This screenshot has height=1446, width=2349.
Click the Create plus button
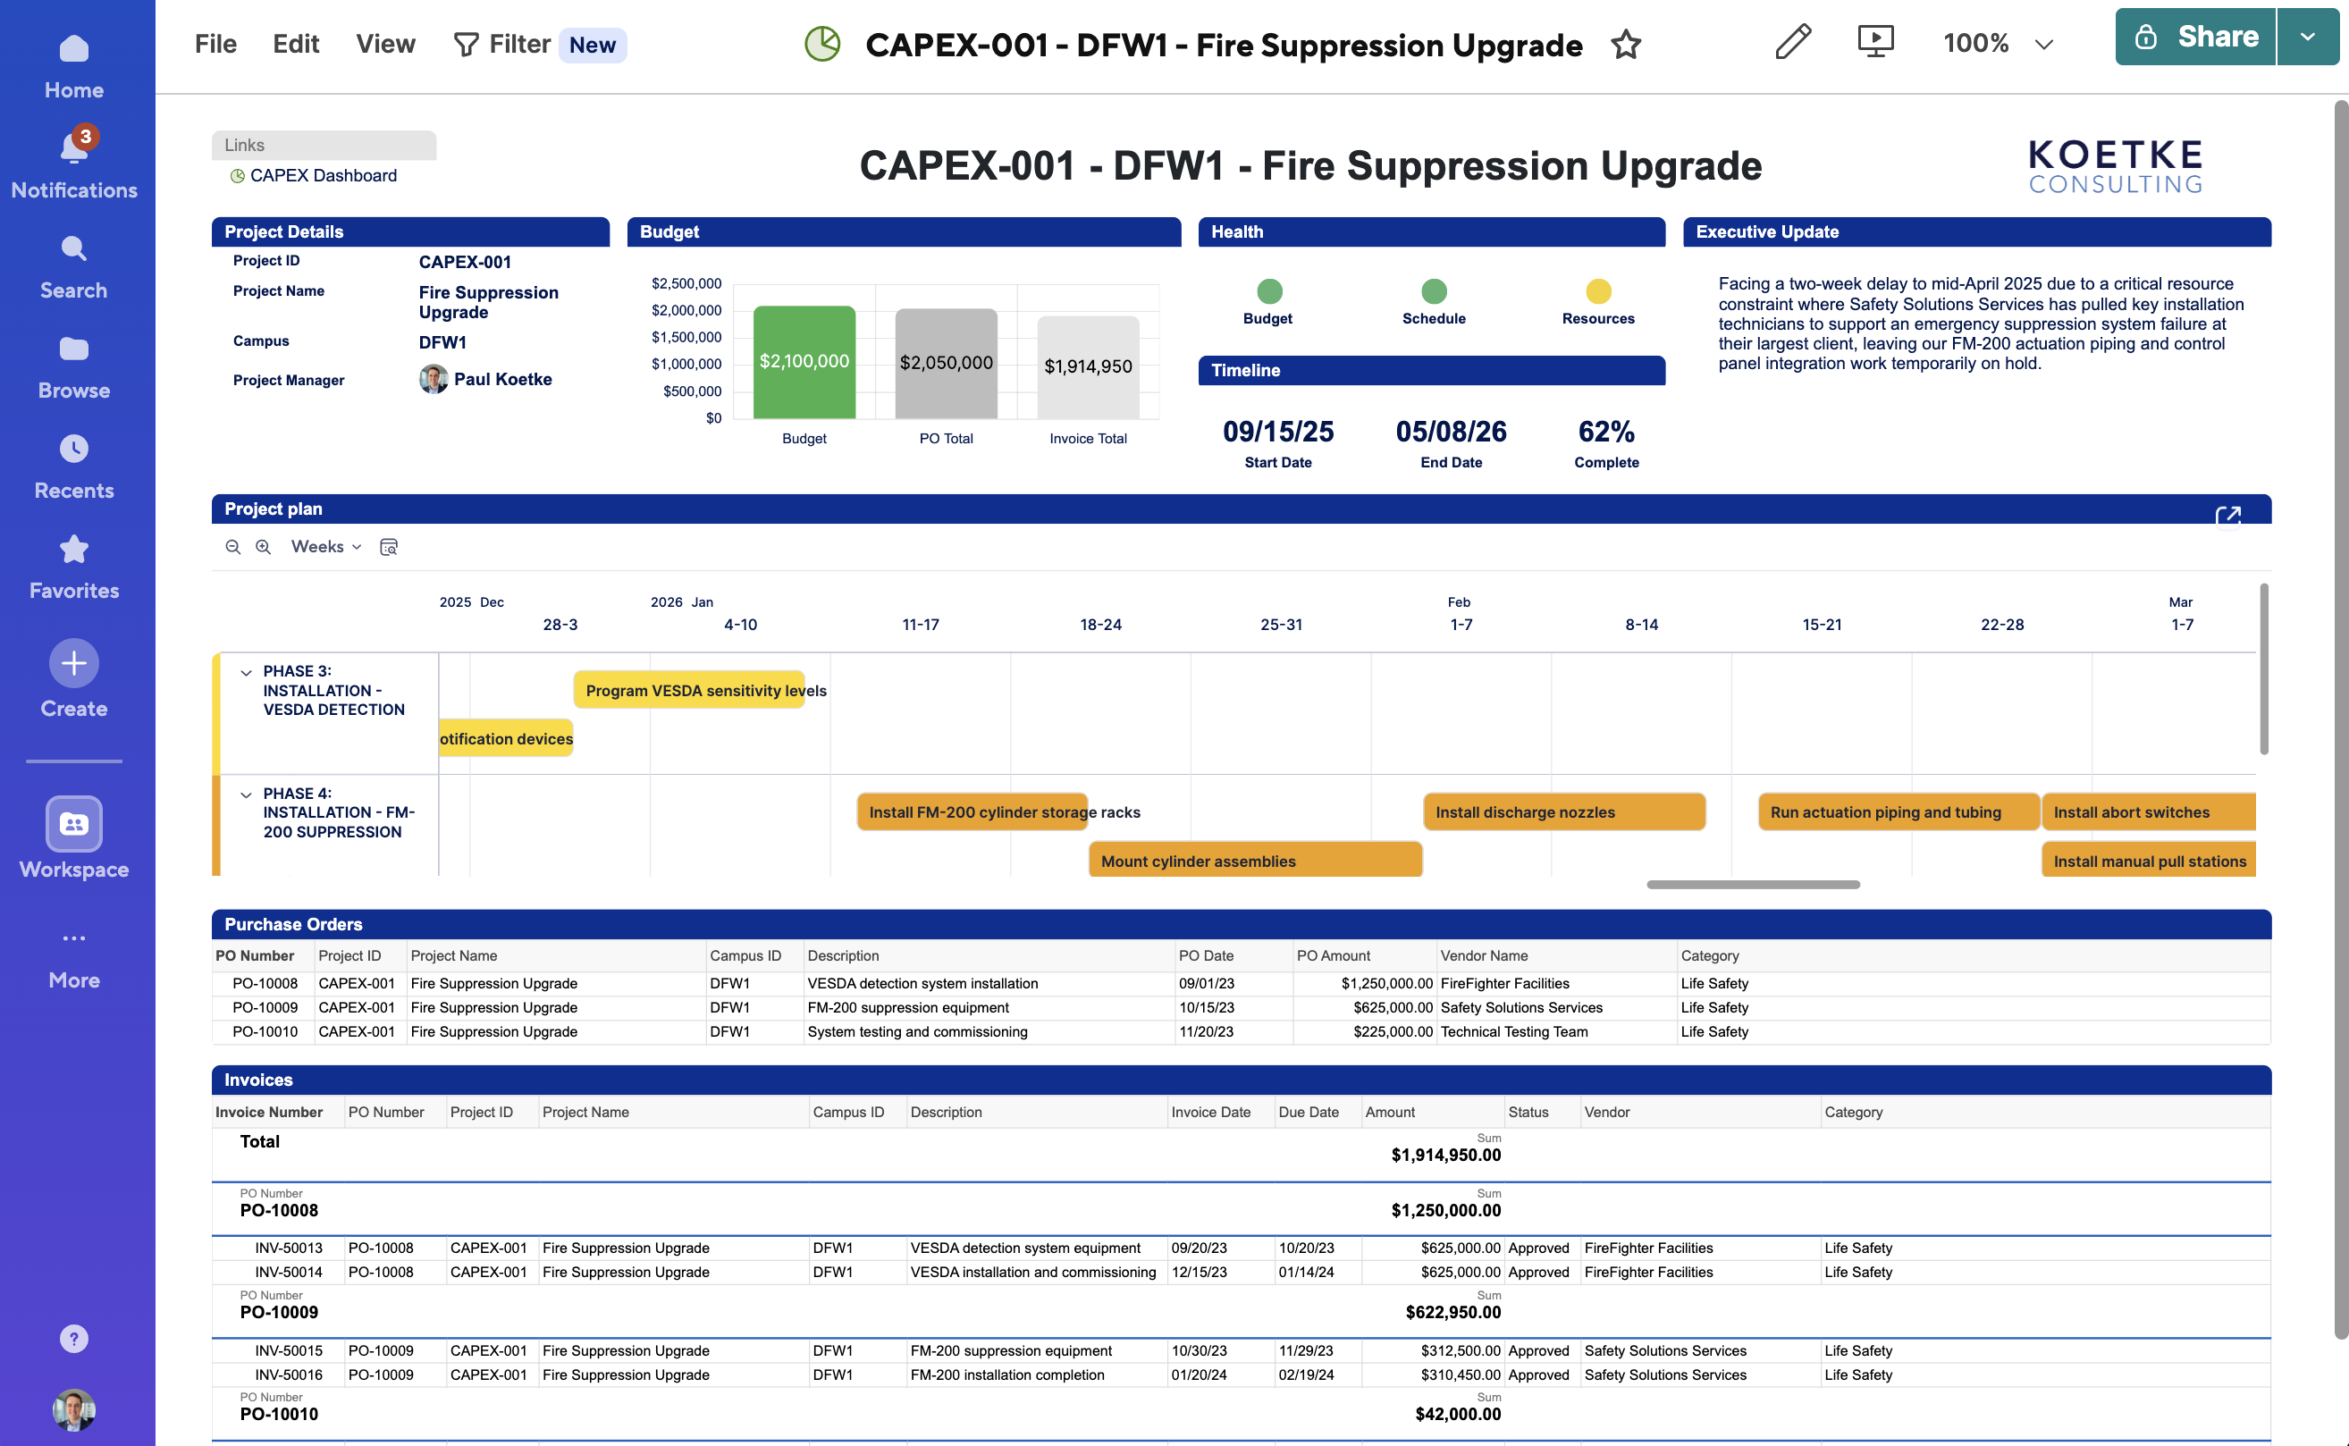pyautogui.click(x=73, y=663)
